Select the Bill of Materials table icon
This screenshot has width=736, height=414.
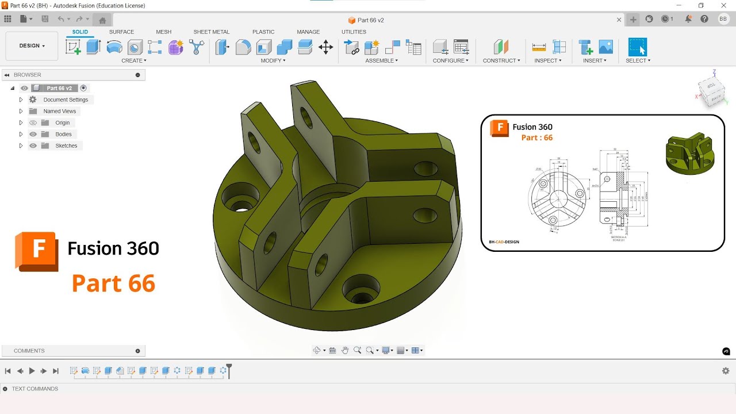(x=413, y=47)
